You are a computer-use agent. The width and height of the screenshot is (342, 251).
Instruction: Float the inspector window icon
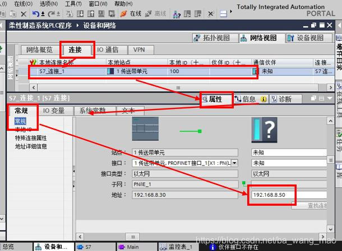pos(313,98)
